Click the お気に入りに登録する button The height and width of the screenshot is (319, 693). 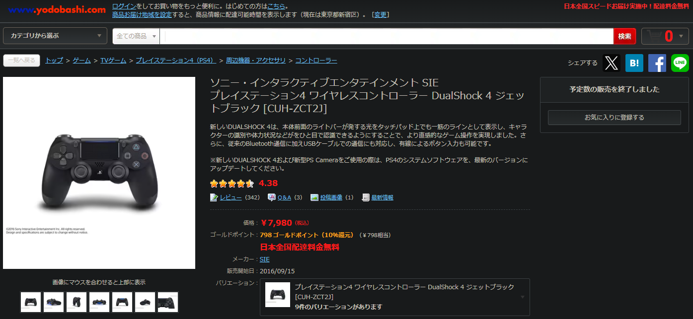tap(615, 118)
